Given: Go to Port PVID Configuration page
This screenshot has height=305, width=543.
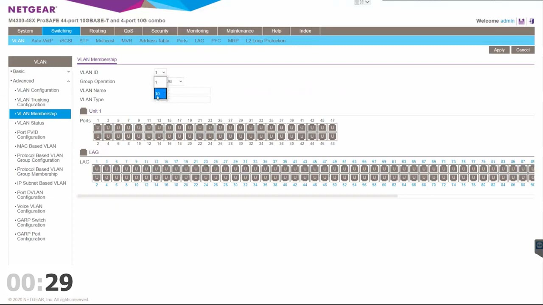Looking at the screenshot, I should coord(31,135).
